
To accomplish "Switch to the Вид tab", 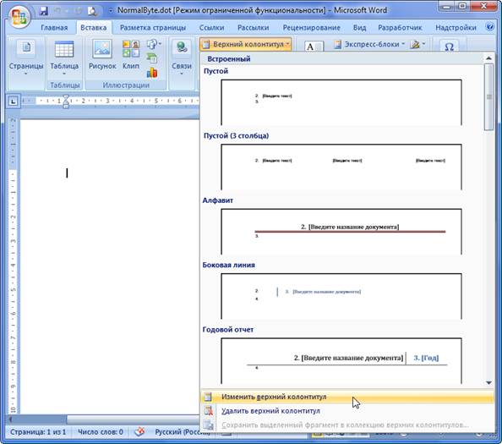I will click(359, 28).
